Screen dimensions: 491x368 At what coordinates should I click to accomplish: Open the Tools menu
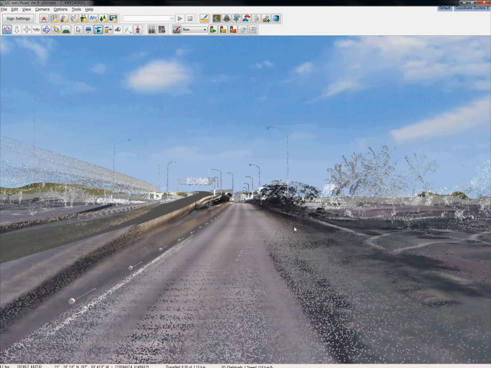click(x=76, y=9)
